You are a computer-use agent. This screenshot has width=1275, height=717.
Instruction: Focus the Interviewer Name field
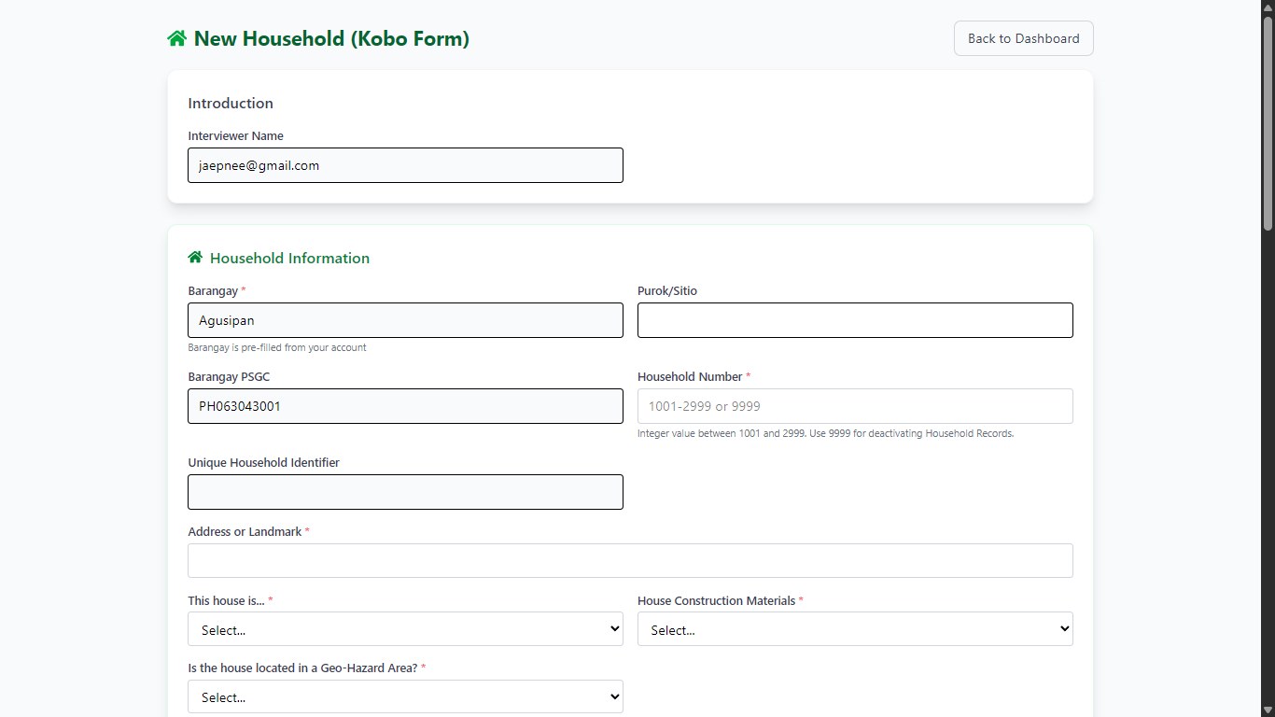[x=405, y=165]
